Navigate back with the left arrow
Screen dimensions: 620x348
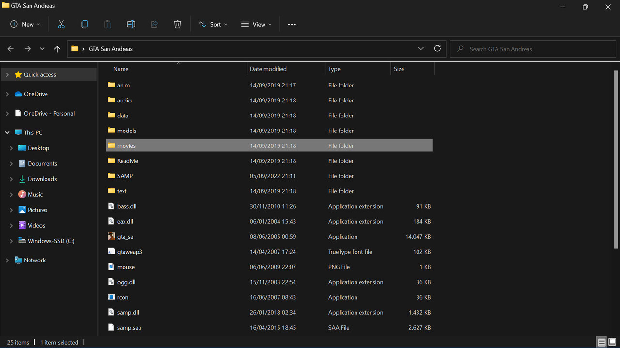click(x=11, y=49)
